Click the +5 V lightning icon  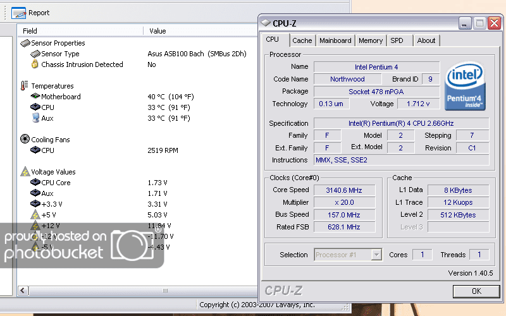coord(35,214)
